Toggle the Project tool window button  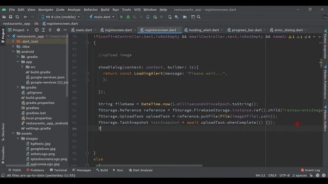[3, 36]
